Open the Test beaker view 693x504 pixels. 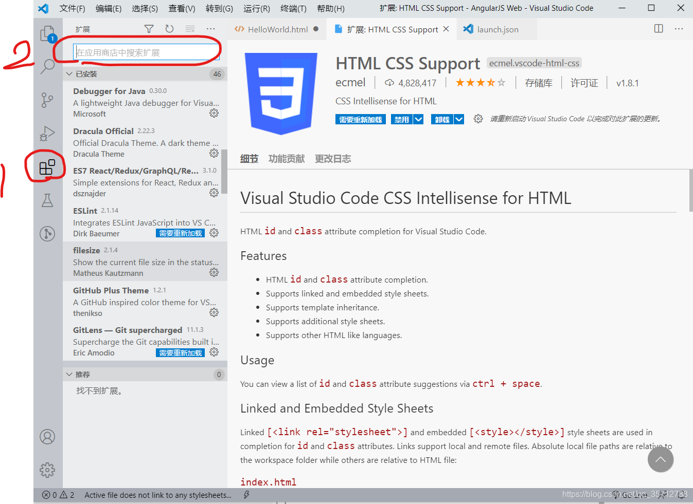point(47,200)
